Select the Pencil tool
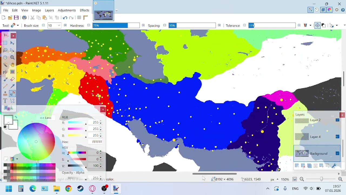 pos(5,86)
